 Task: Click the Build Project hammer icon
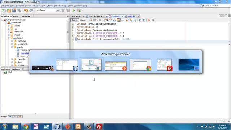(x=63, y=10)
